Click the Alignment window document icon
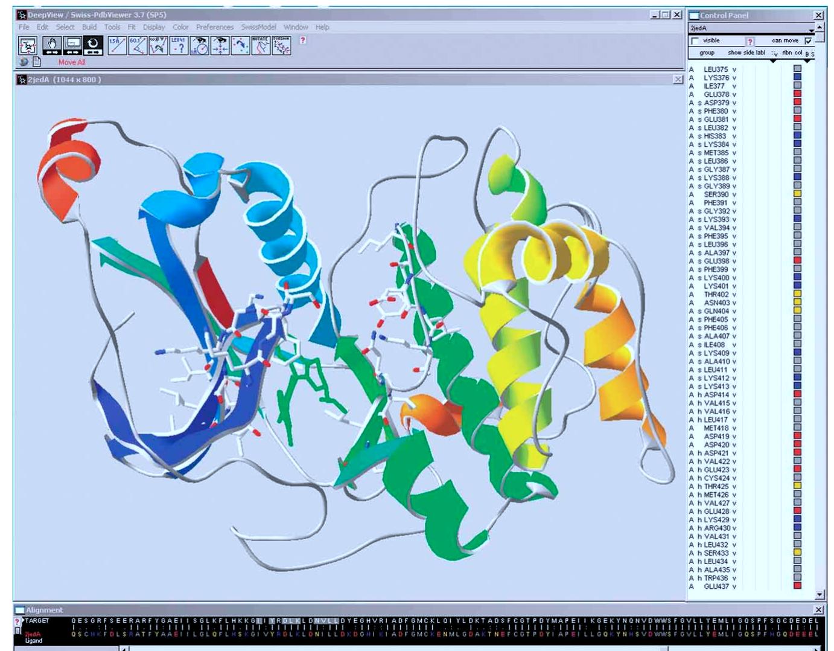Viewport: 834px width, 651px height. (x=18, y=631)
